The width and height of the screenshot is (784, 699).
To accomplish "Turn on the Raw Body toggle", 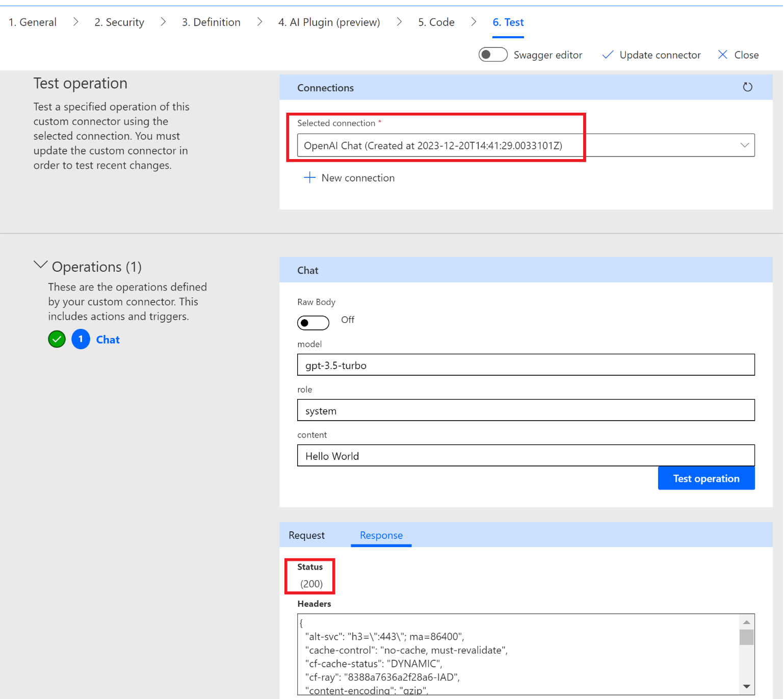I will tap(313, 323).
